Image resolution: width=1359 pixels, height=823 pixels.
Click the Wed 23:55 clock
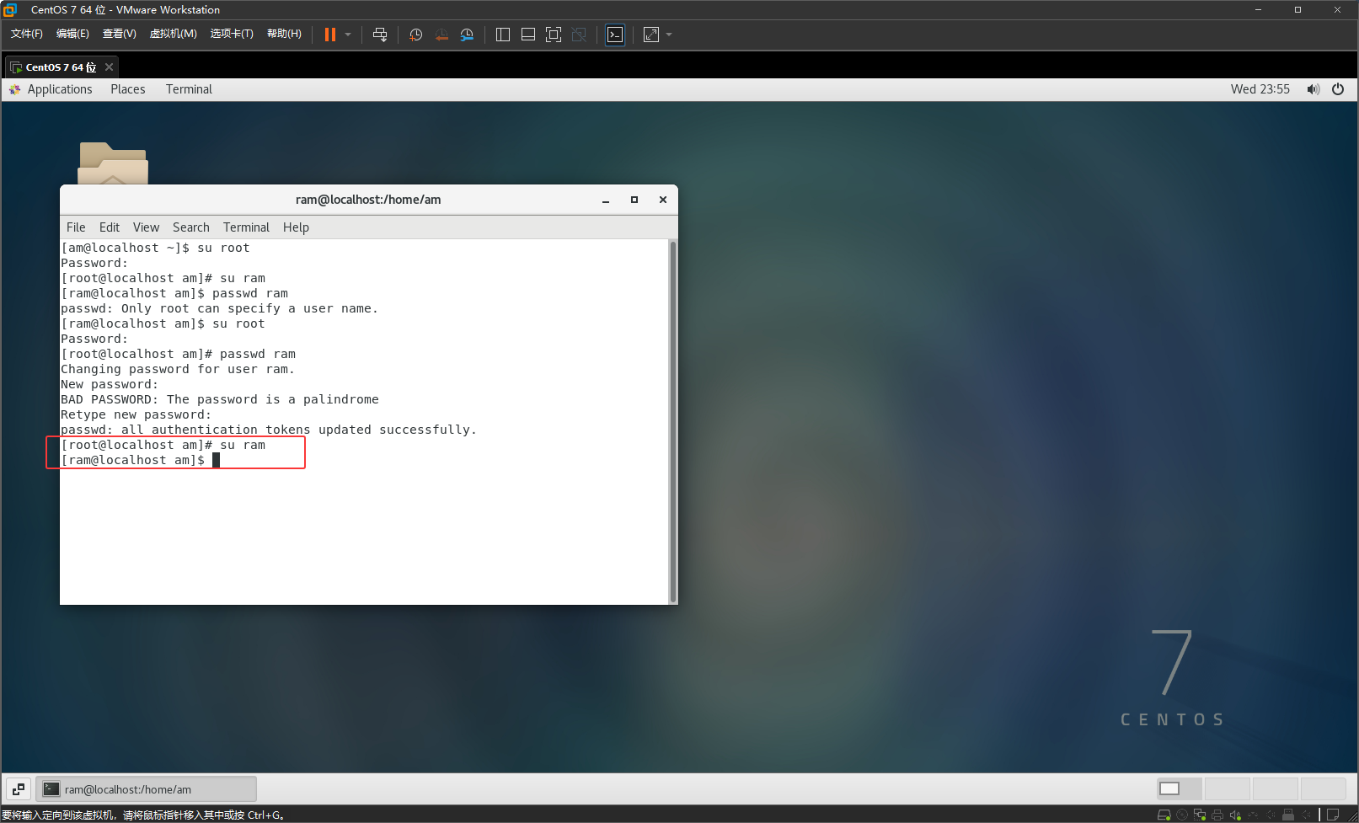[1260, 89]
